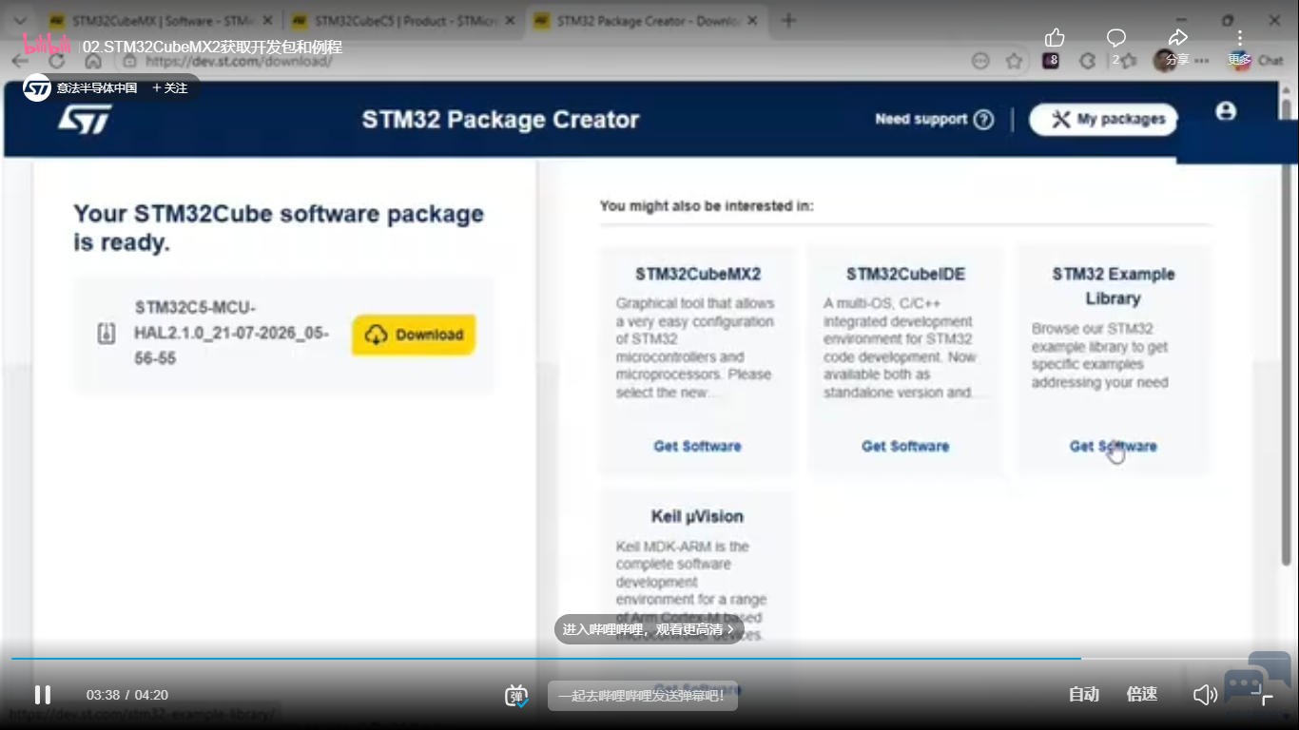The height and width of the screenshot is (730, 1299).
Task: Click the bilibili logo
Action: (x=48, y=45)
